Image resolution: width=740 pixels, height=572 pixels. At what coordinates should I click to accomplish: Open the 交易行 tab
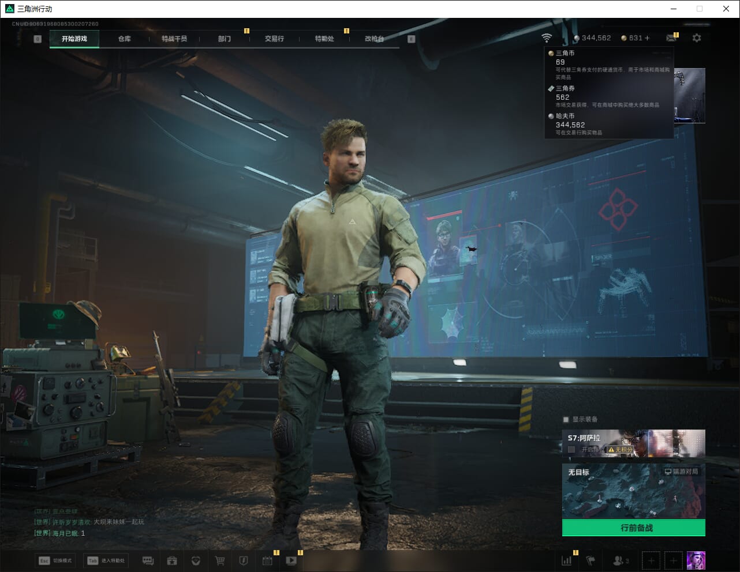tap(274, 39)
